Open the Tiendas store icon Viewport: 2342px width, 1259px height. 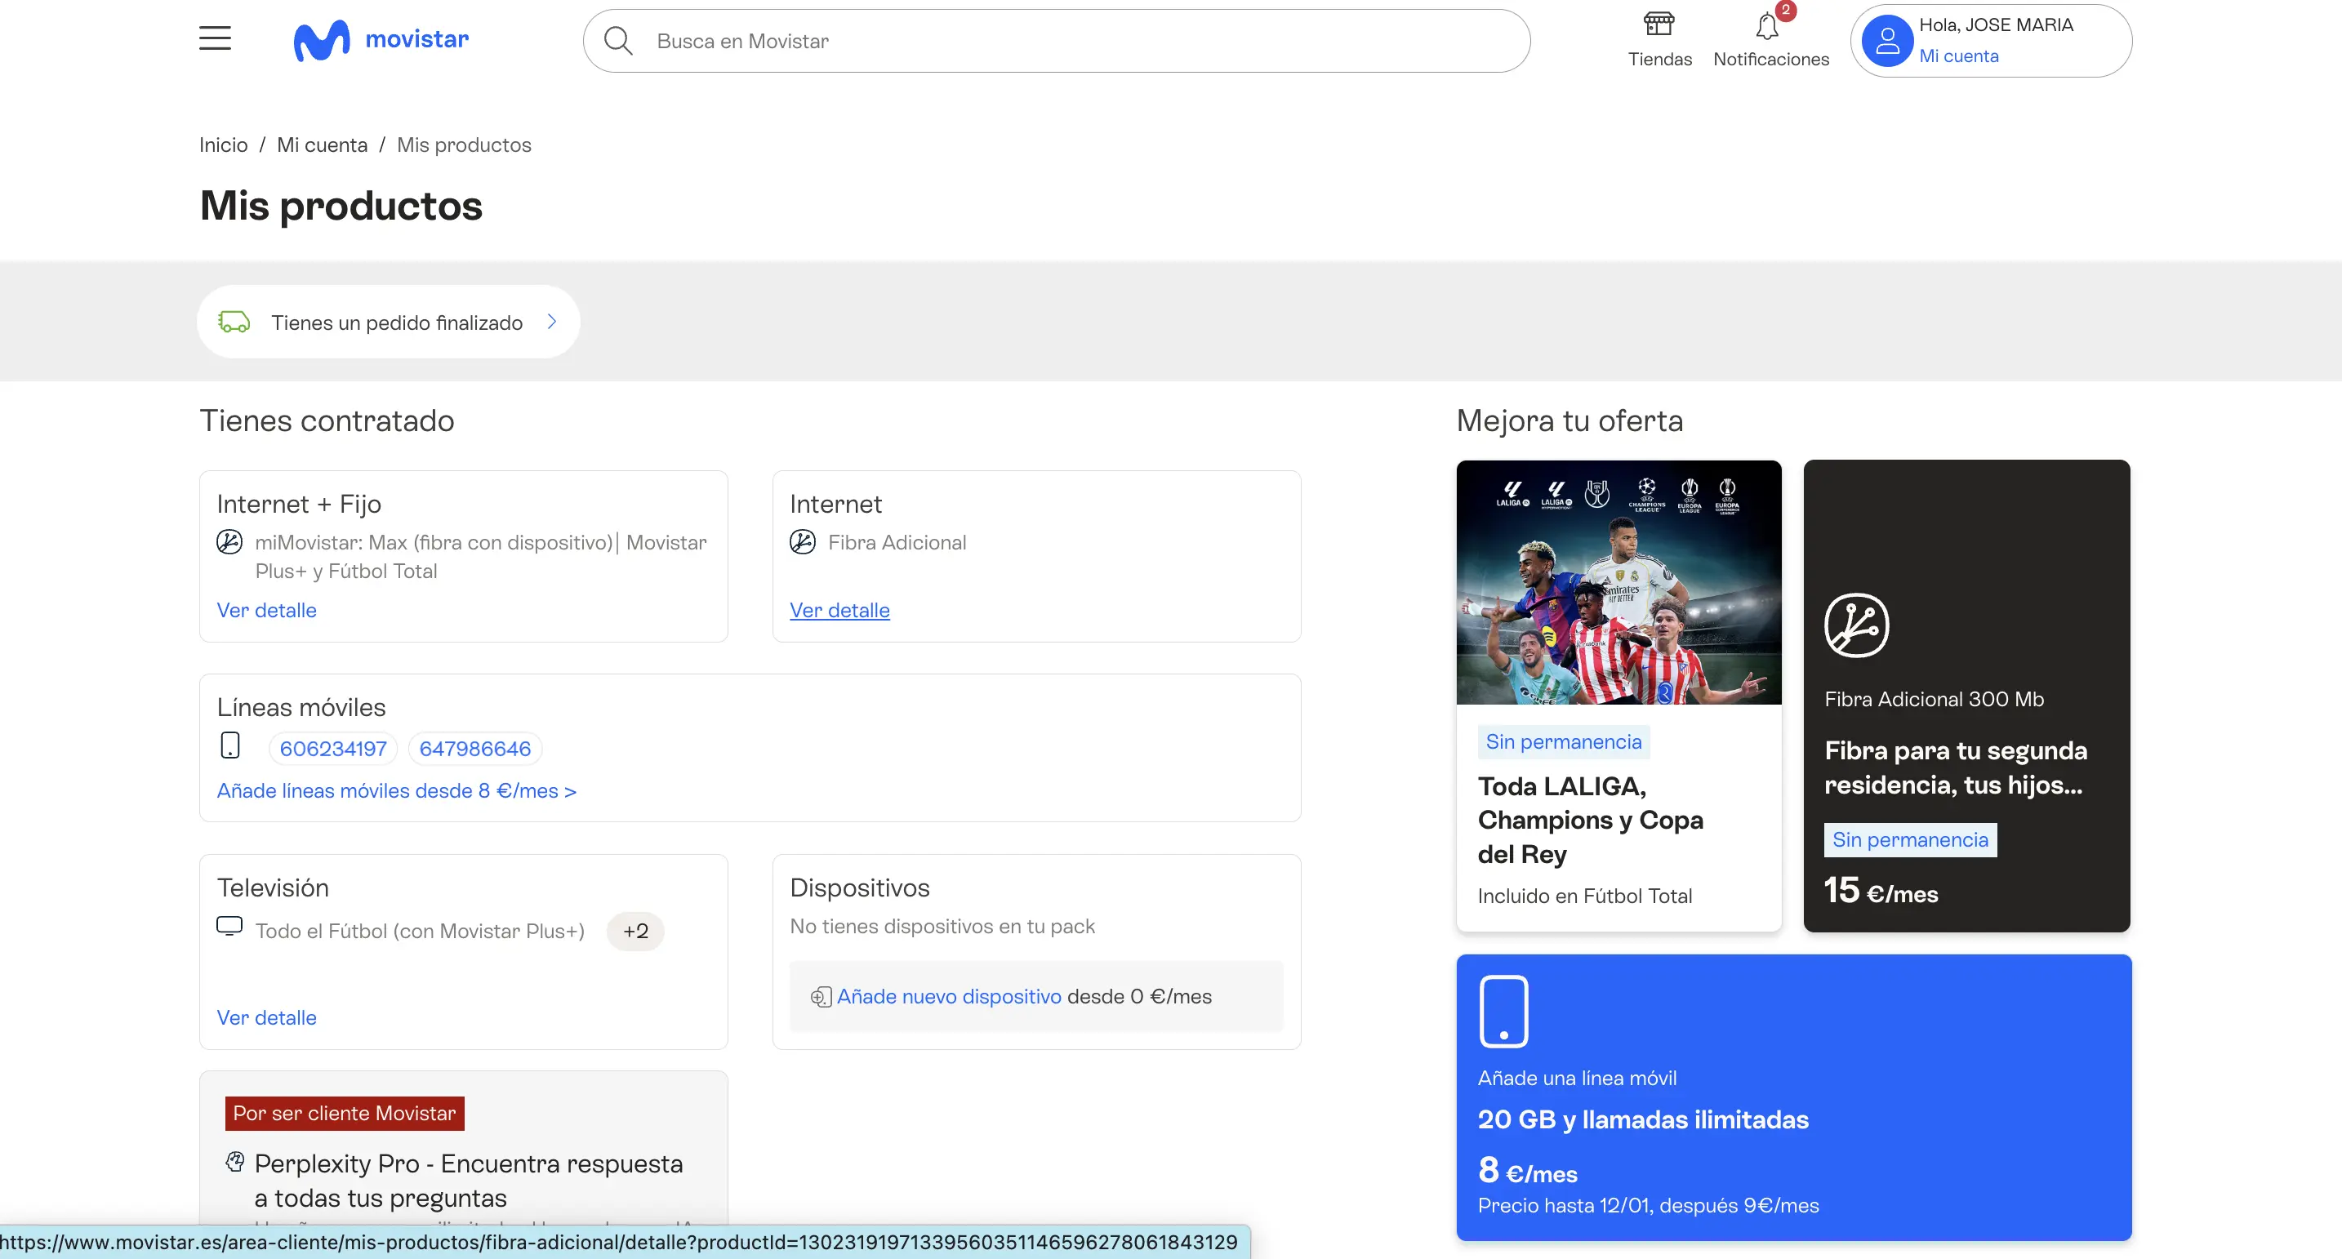pyautogui.click(x=1659, y=24)
